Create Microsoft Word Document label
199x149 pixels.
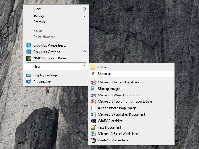pos(119,95)
